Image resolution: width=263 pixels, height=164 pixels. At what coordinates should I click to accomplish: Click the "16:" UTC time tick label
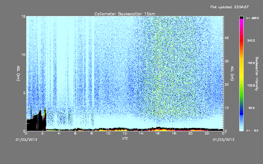click(158, 133)
